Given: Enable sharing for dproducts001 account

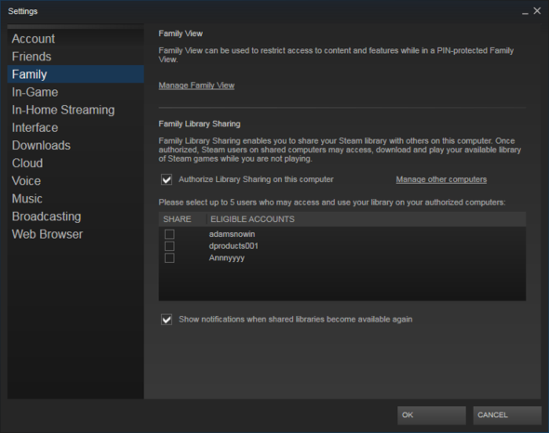Looking at the screenshot, I should 169,246.
